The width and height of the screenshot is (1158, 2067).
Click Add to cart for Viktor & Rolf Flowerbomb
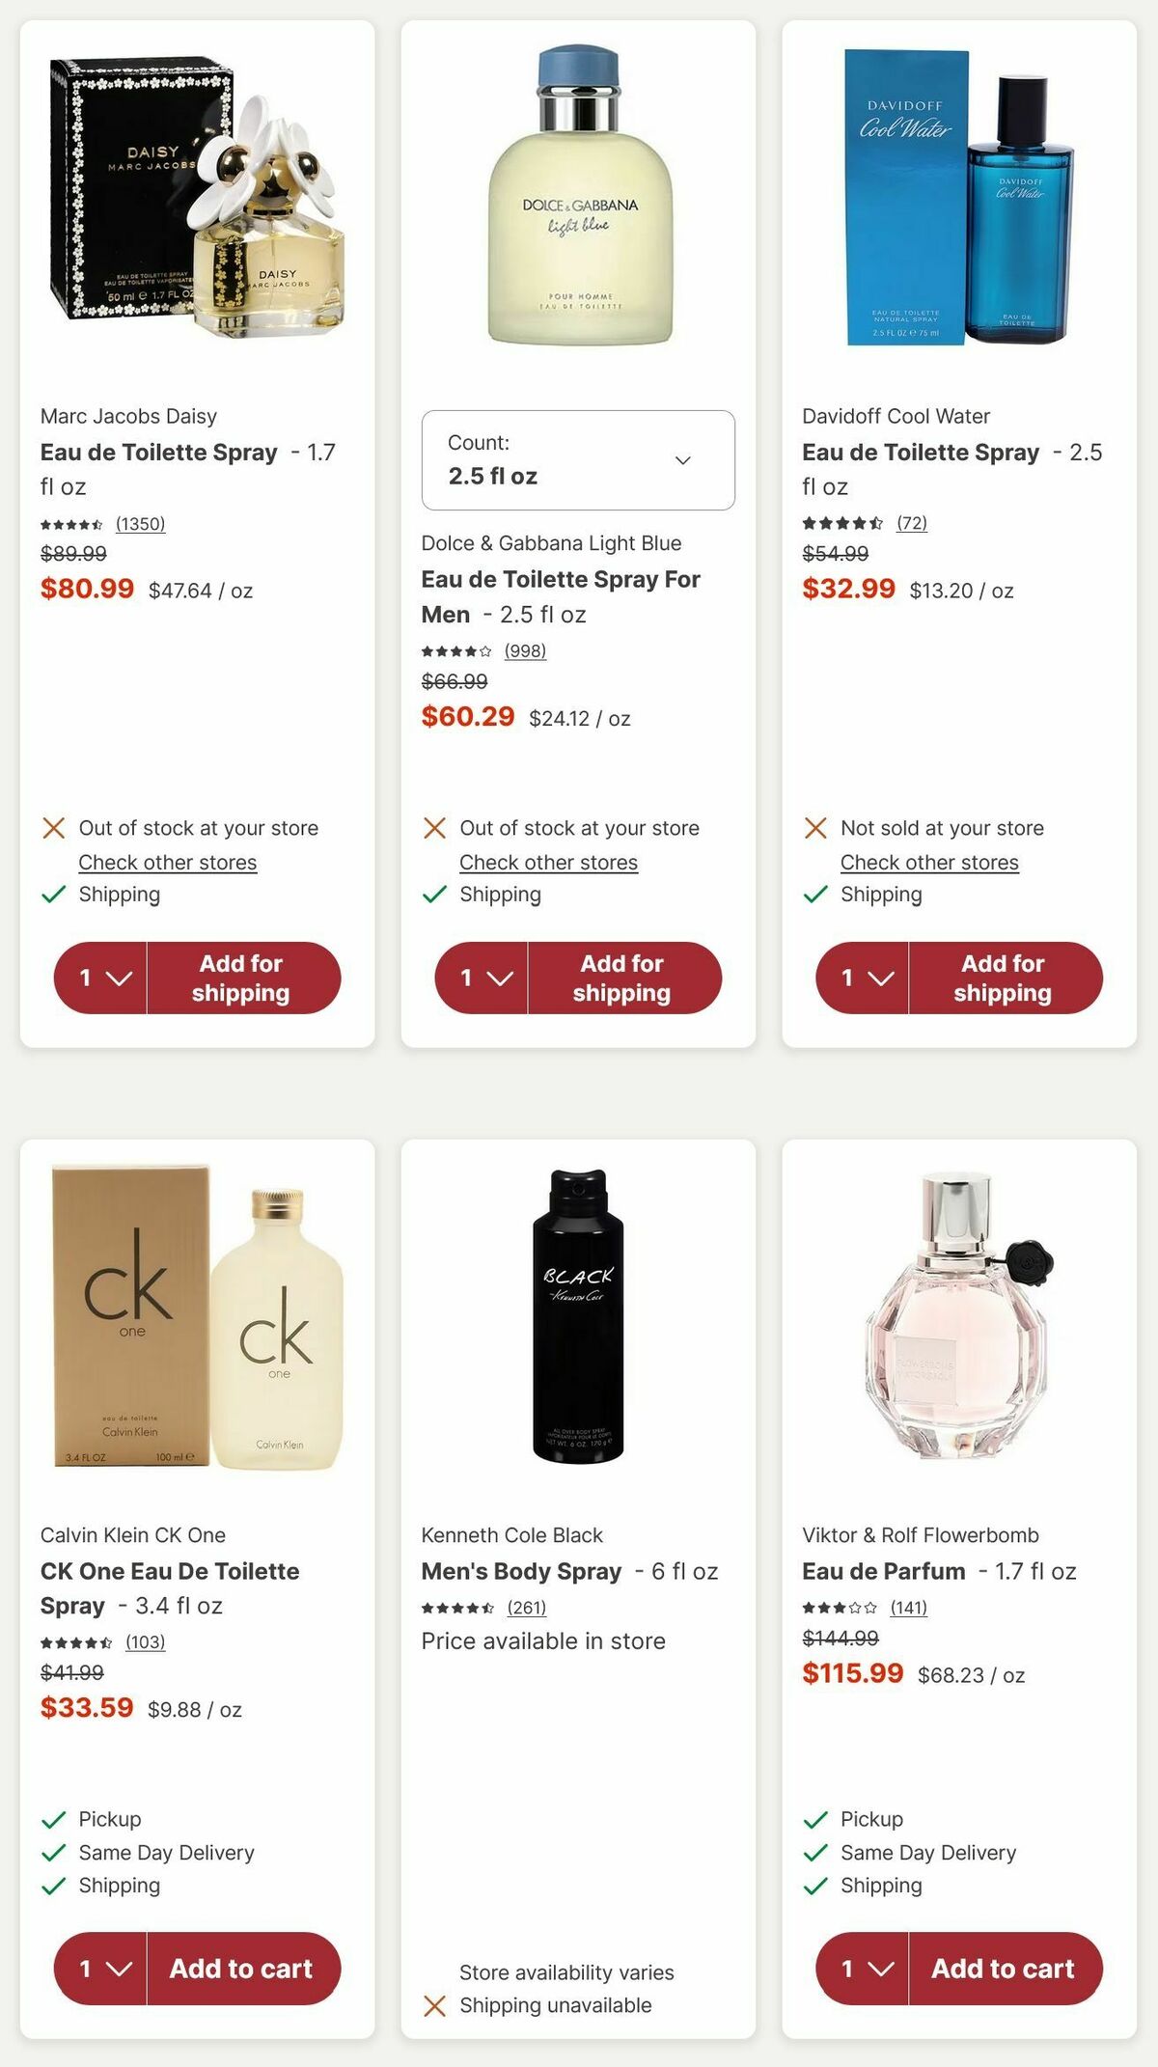click(1006, 1969)
